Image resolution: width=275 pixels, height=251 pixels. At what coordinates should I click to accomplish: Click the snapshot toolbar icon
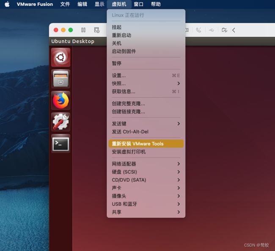coord(96,30)
